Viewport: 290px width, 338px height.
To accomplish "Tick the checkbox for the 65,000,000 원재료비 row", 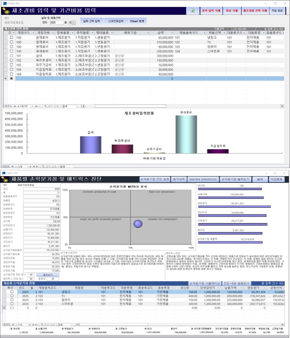I will coord(11,37).
